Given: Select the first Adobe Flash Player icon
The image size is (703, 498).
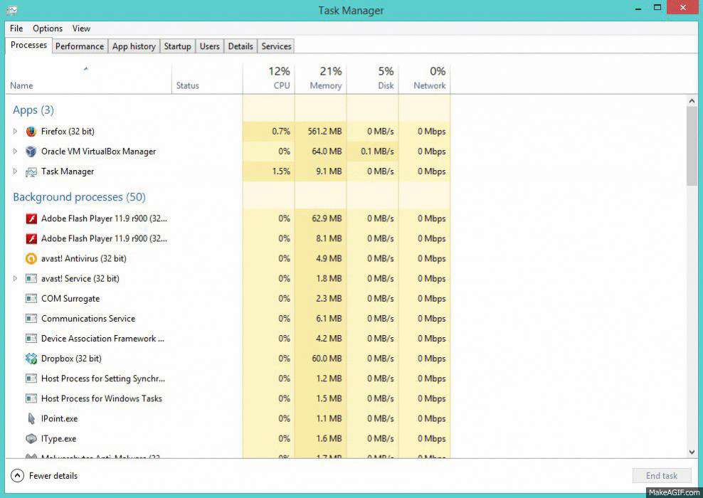Looking at the screenshot, I should (x=31, y=218).
